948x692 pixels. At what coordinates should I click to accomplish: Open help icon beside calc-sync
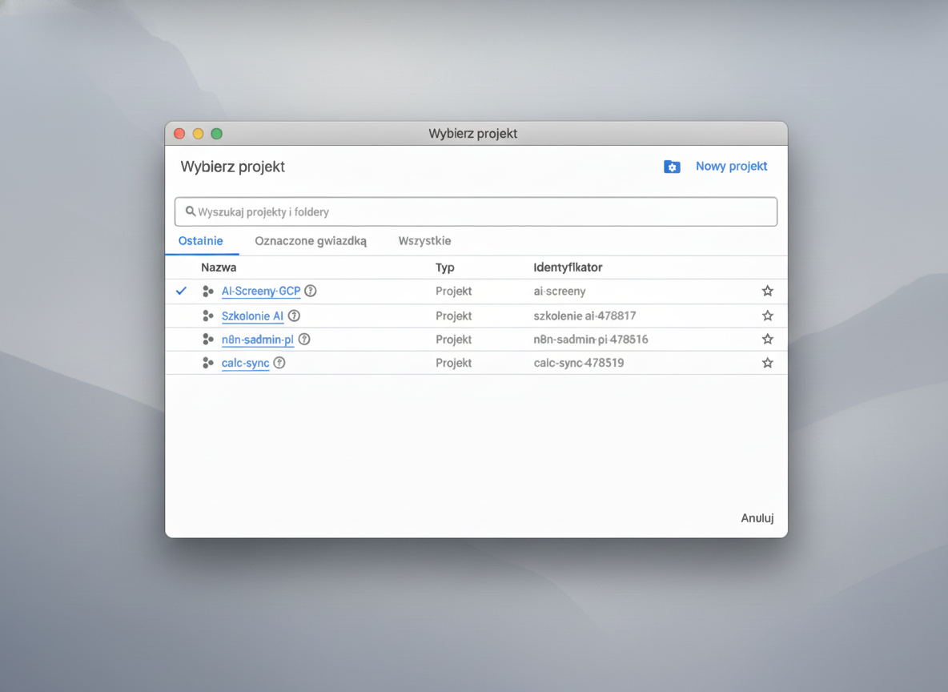tap(279, 363)
